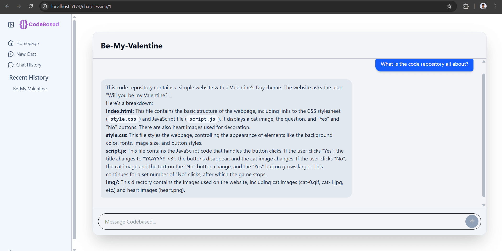Select the style.css inline code chip
The image size is (502, 251).
click(123, 119)
